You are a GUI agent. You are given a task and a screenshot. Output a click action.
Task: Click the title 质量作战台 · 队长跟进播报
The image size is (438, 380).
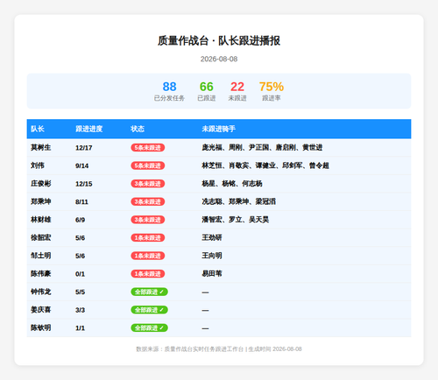pos(219,40)
